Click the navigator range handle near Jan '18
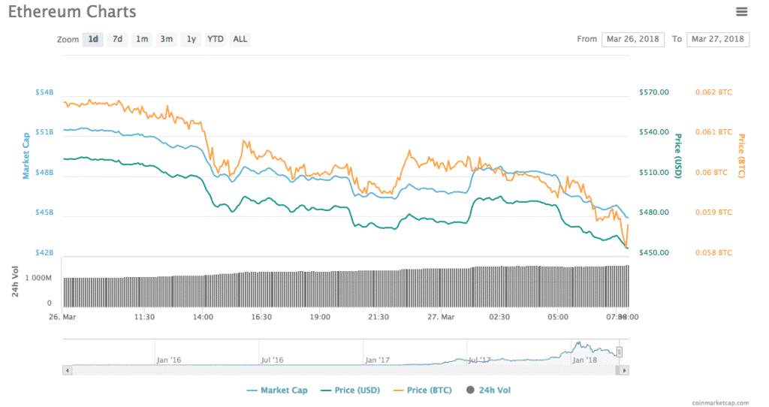The height and width of the screenshot is (407, 769). [620, 351]
